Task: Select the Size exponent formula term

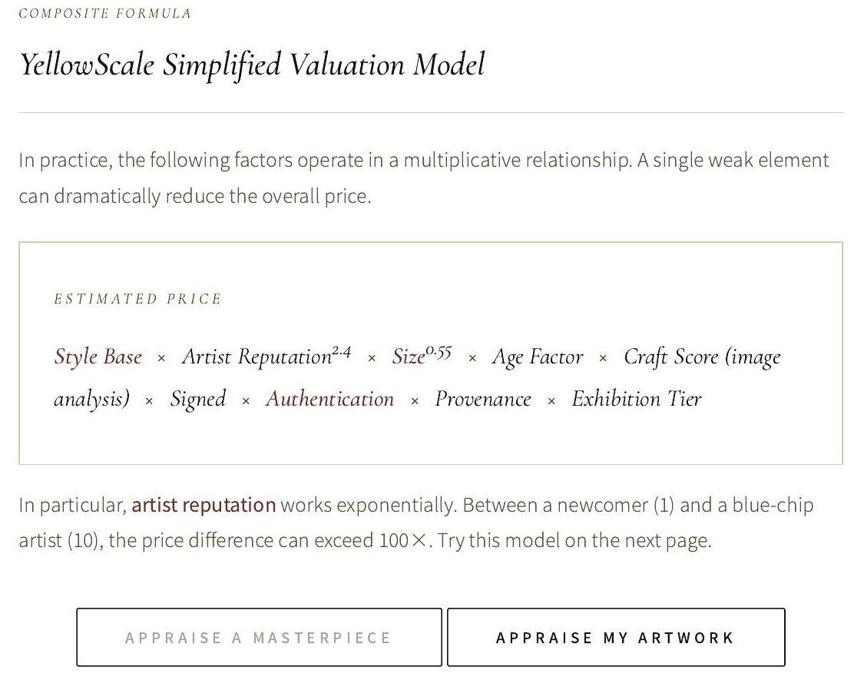Action: [x=422, y=356]
